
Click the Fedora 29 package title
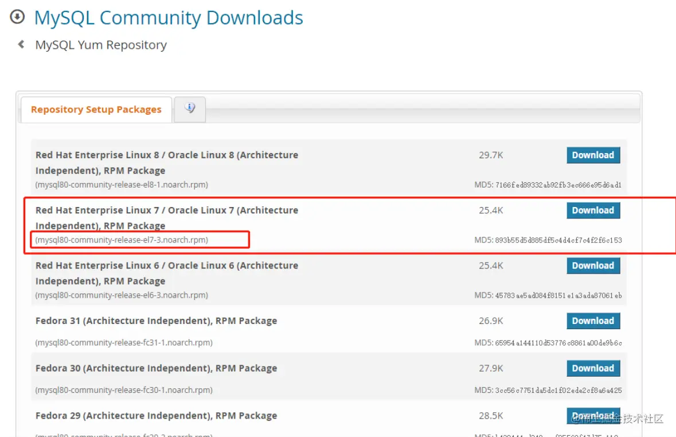coord(156,416)
